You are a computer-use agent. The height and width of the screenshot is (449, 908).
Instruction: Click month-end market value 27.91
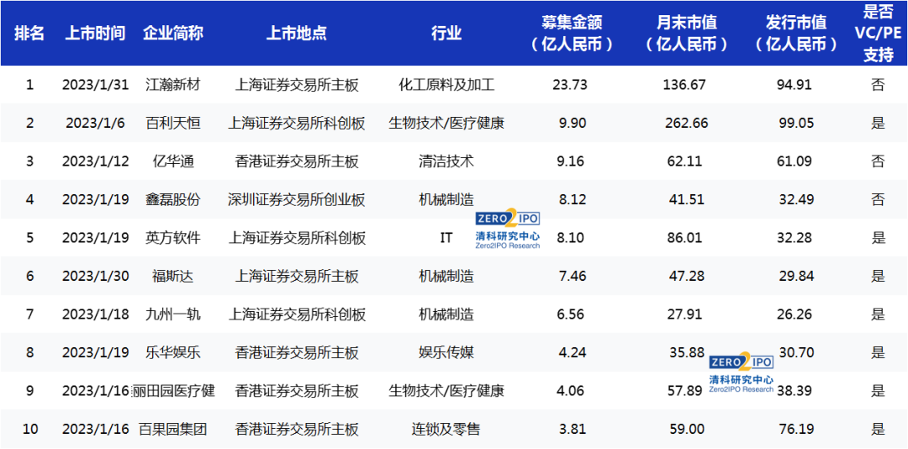(687, 314)
